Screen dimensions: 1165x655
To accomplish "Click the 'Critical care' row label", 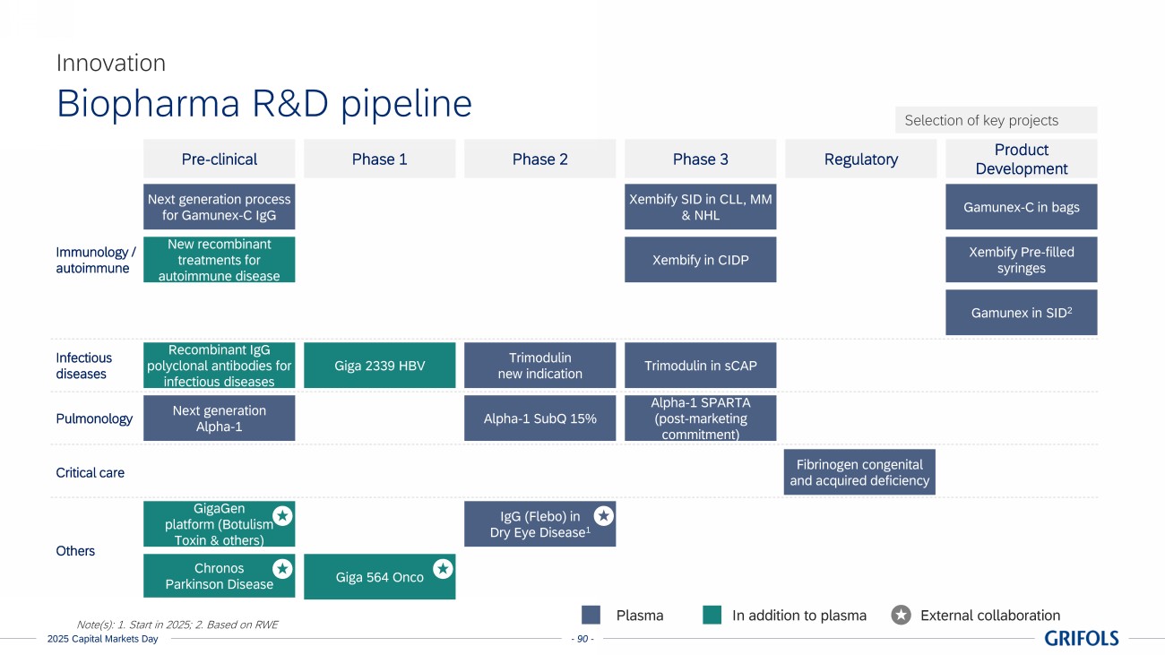I will pos(91,472).
